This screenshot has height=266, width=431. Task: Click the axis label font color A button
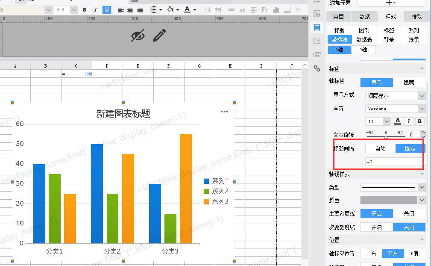coord(397,121)
